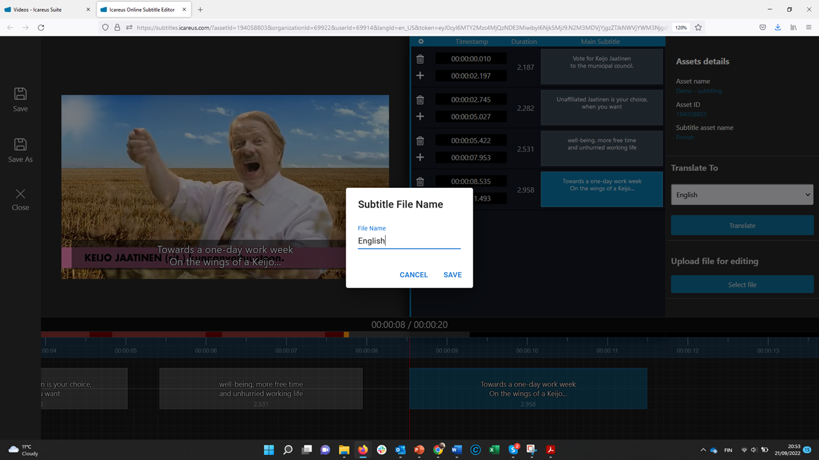Screen dimensions: 819x460
Task: Click Select file button for upload
Action: [x=742, y=284]
